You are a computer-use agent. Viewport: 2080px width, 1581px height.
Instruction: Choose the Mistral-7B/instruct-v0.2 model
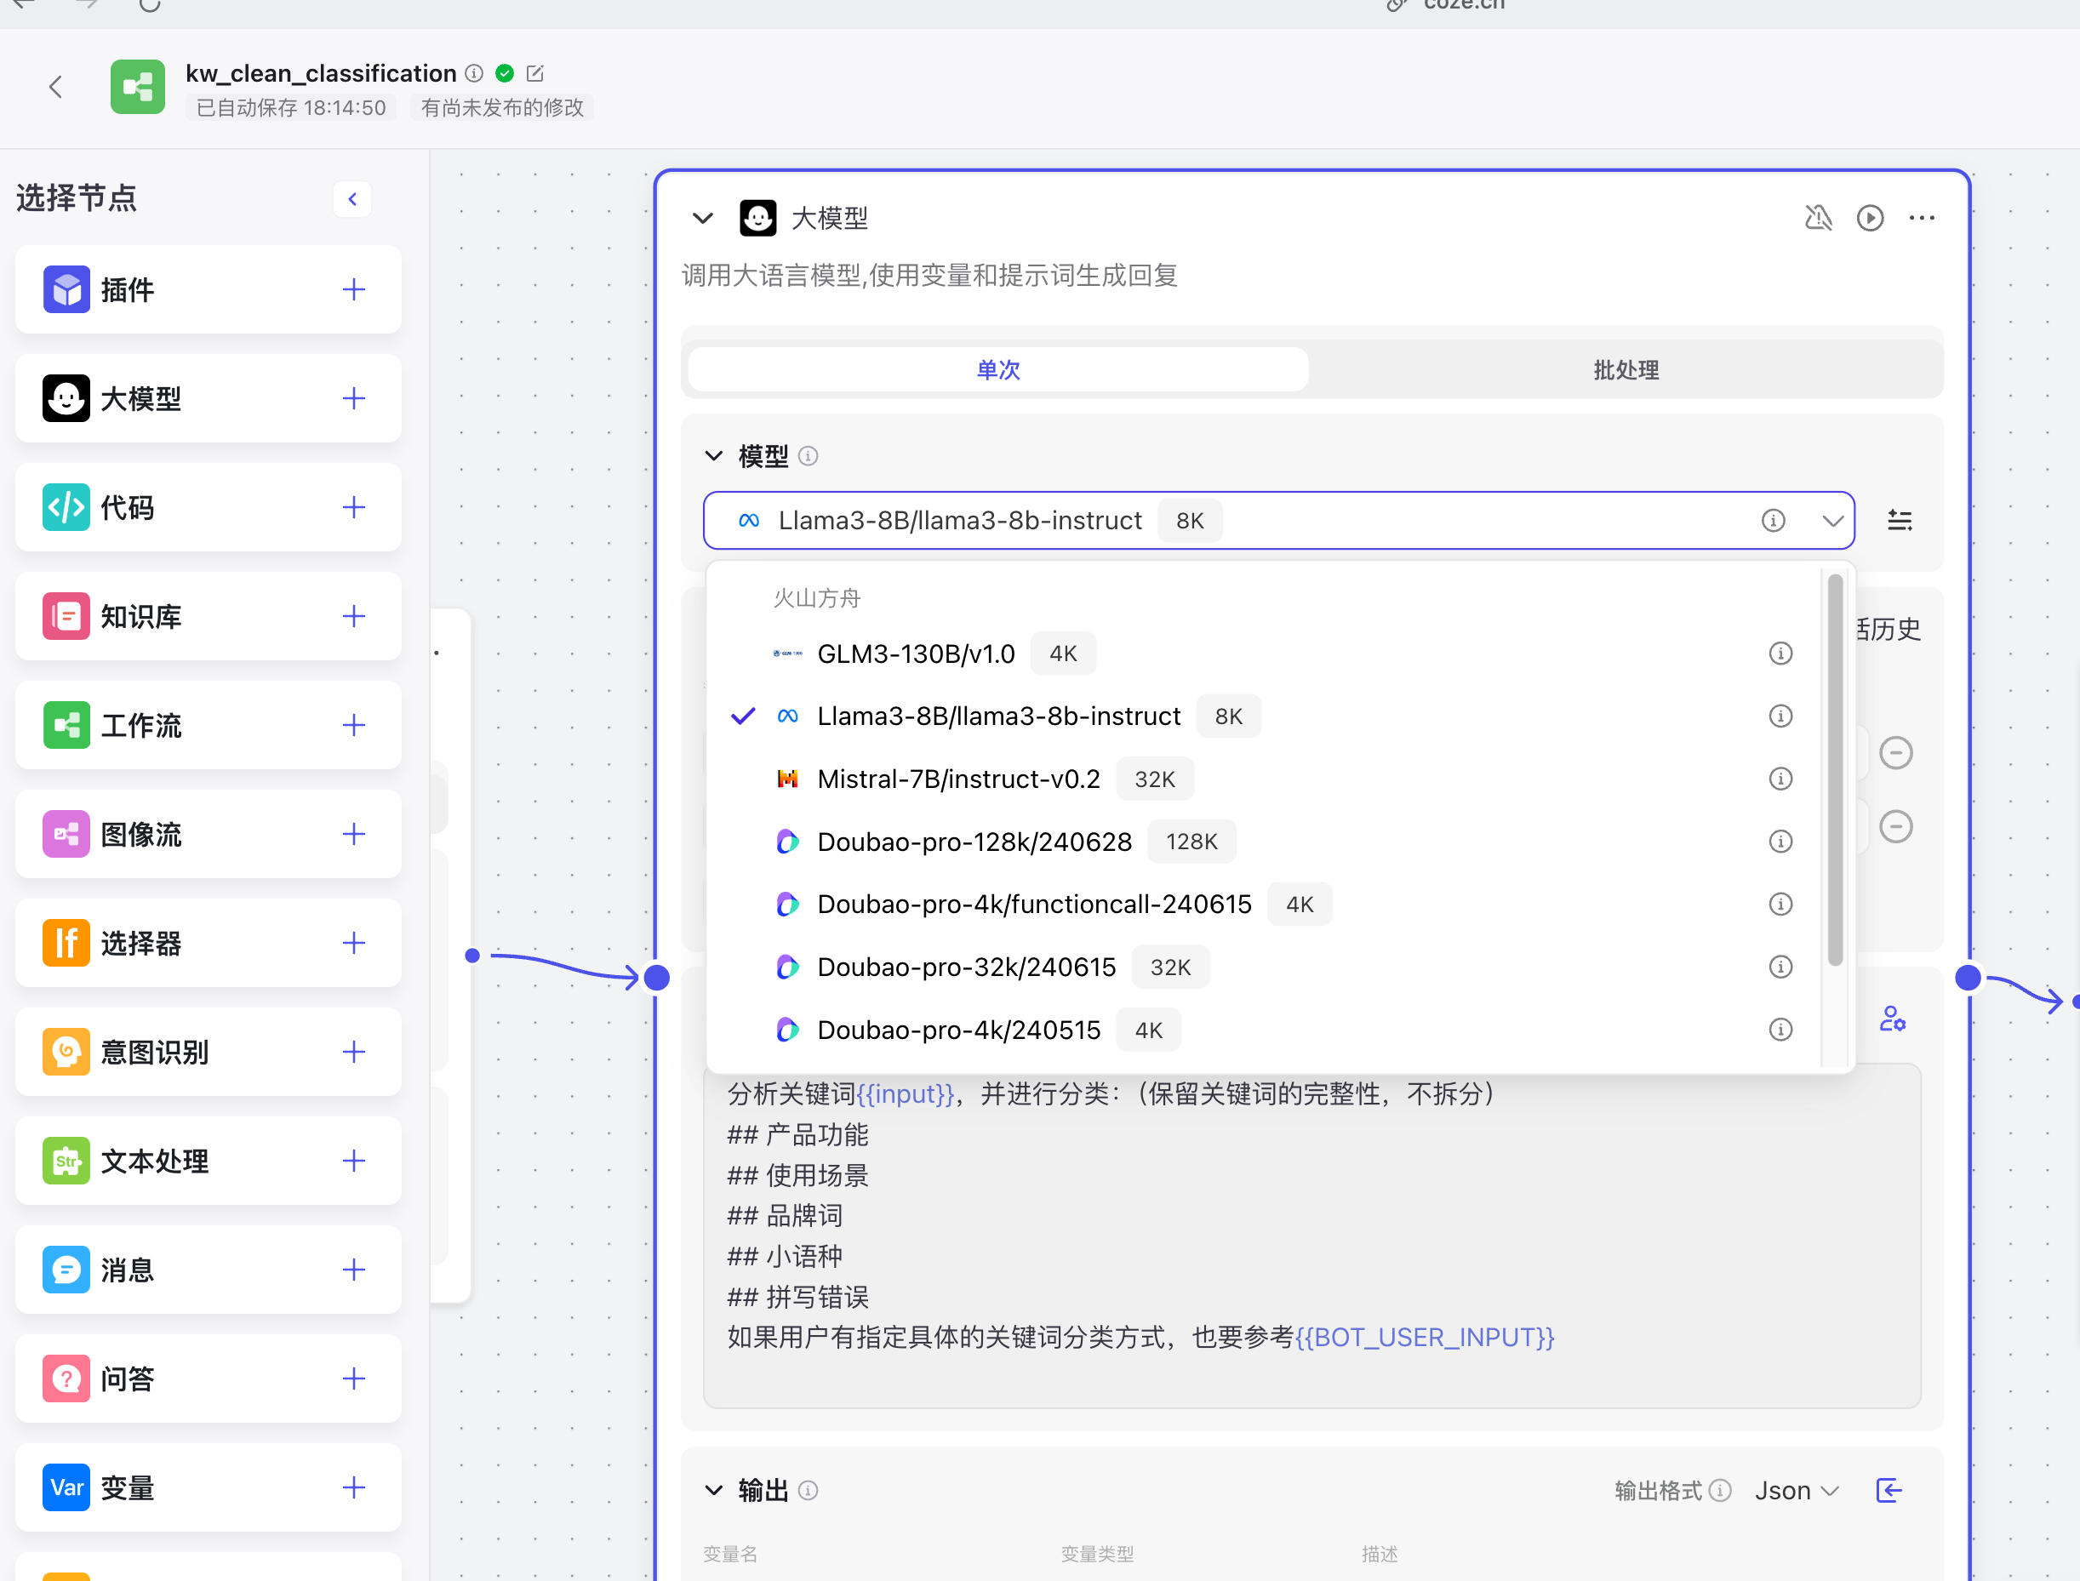(x=1263, y=779)
